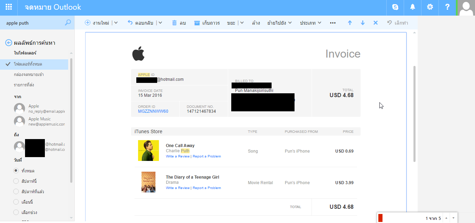Open One Call Away album artwork
Viewport: 475px width, 223px height.
[x=148, y=151]
